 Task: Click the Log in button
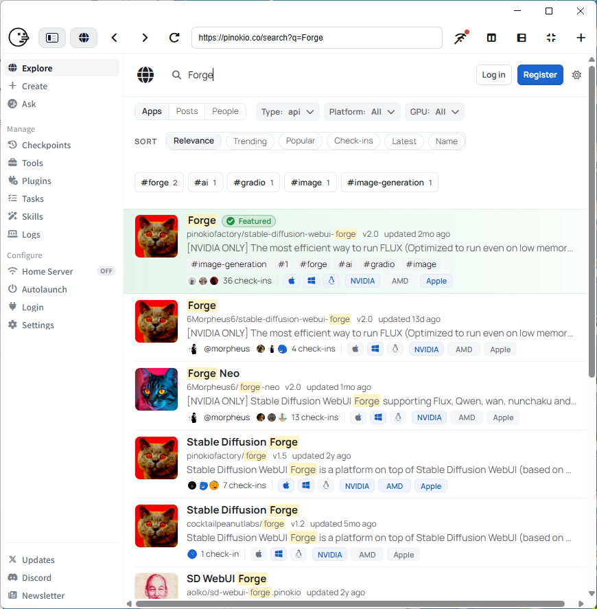coord(494,75)
